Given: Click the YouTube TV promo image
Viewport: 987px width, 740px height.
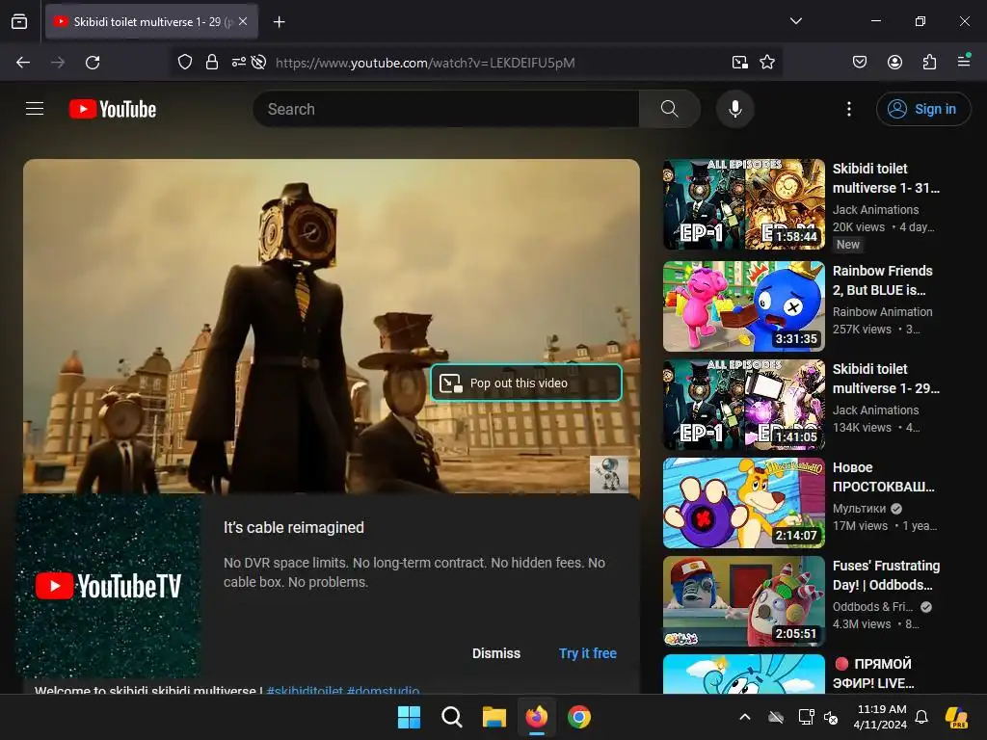Looking at the screenshot, I should (108, 586).
